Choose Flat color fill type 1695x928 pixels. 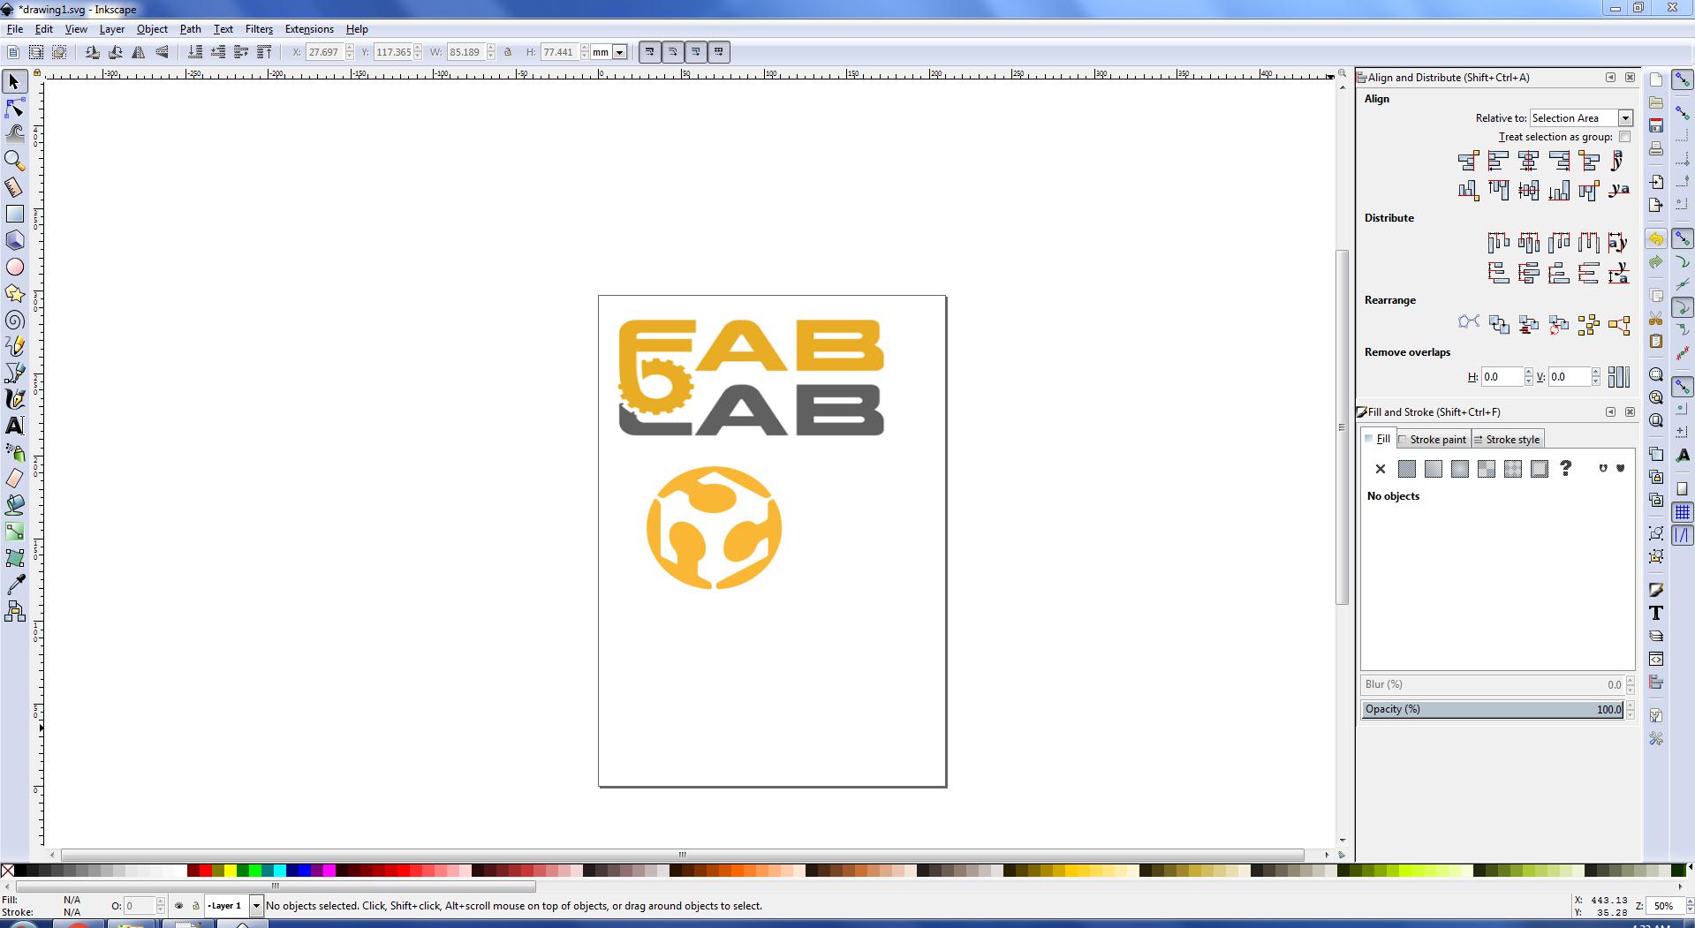click(1407, 469)
